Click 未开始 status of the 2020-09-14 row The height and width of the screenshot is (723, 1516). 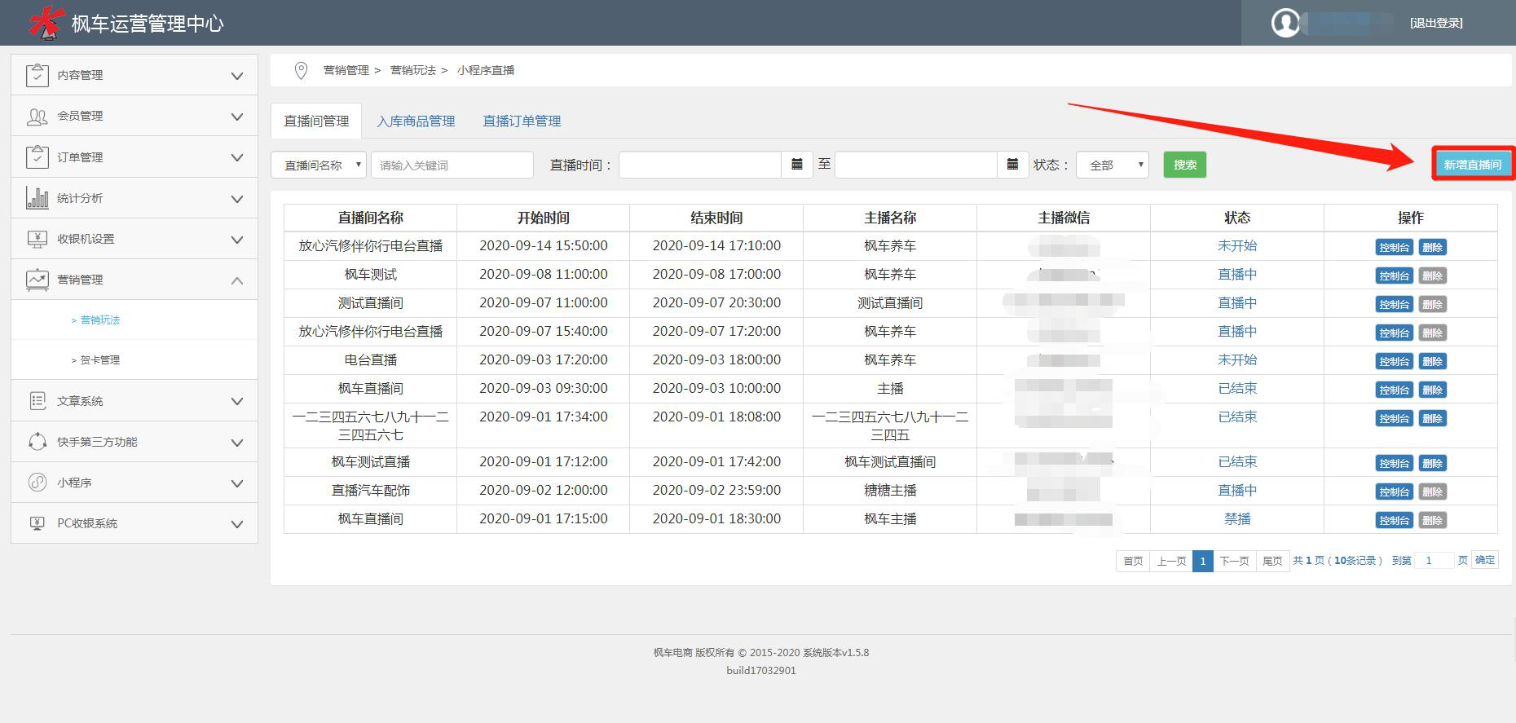[1237, 245]
